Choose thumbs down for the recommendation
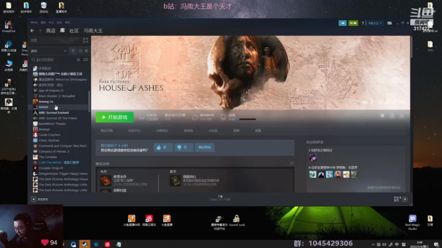 [x=183, y=147]
